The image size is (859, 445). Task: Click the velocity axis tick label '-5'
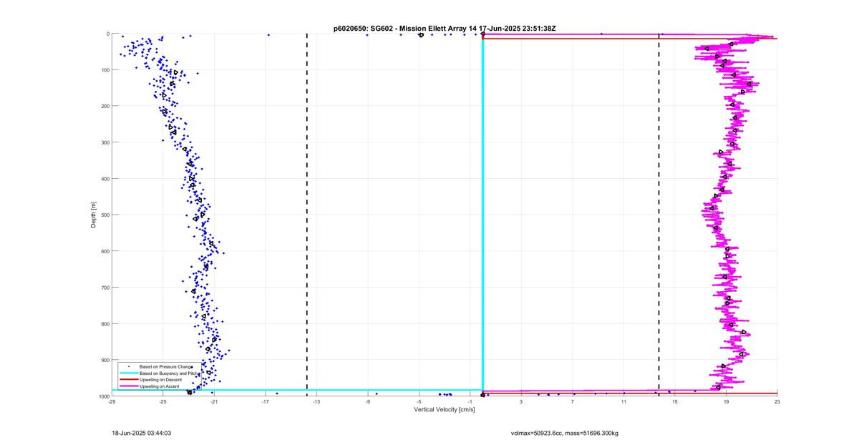click(x=419, y=403)
